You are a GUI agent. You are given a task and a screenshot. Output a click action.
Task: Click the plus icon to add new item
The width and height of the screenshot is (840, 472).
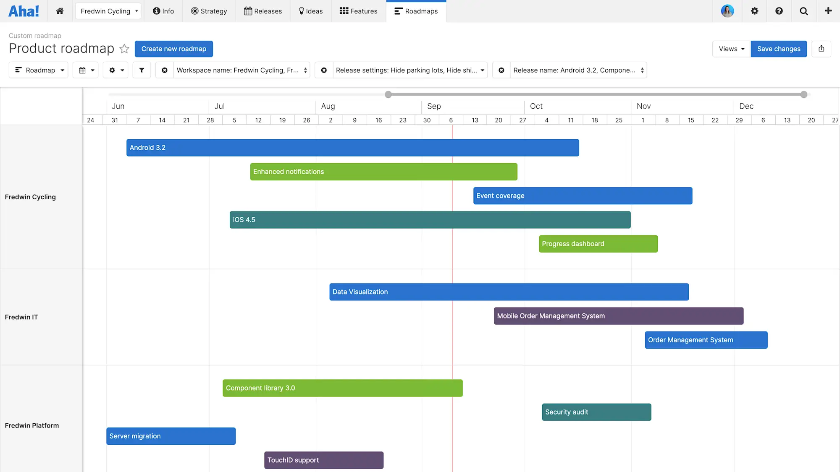coord(828,11)
